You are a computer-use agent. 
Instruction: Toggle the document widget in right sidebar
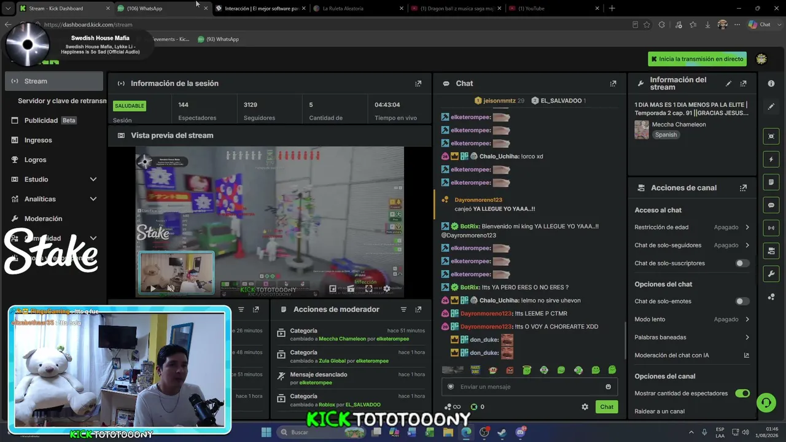click(x=771, y=182)
